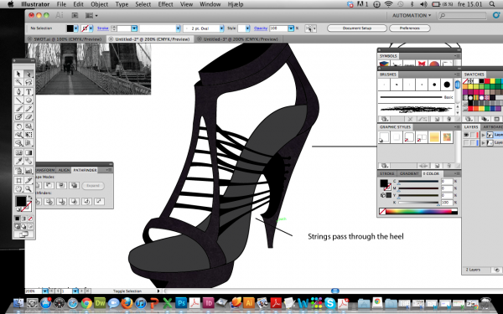
Task: Click the Opacity link in control bar
Action: (x=261, y=28)
